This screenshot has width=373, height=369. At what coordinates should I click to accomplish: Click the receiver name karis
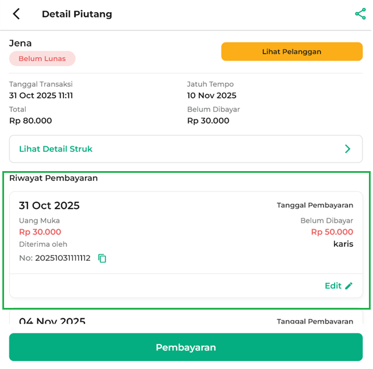[x=343, y=244]
